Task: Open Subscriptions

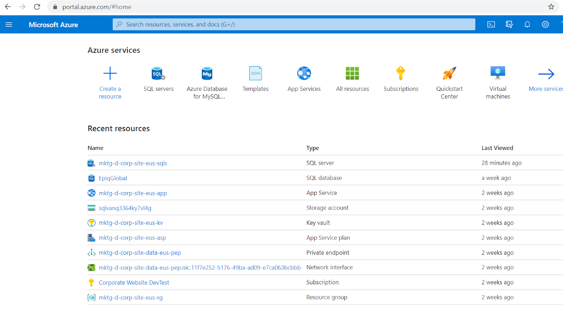Action: 401,79
